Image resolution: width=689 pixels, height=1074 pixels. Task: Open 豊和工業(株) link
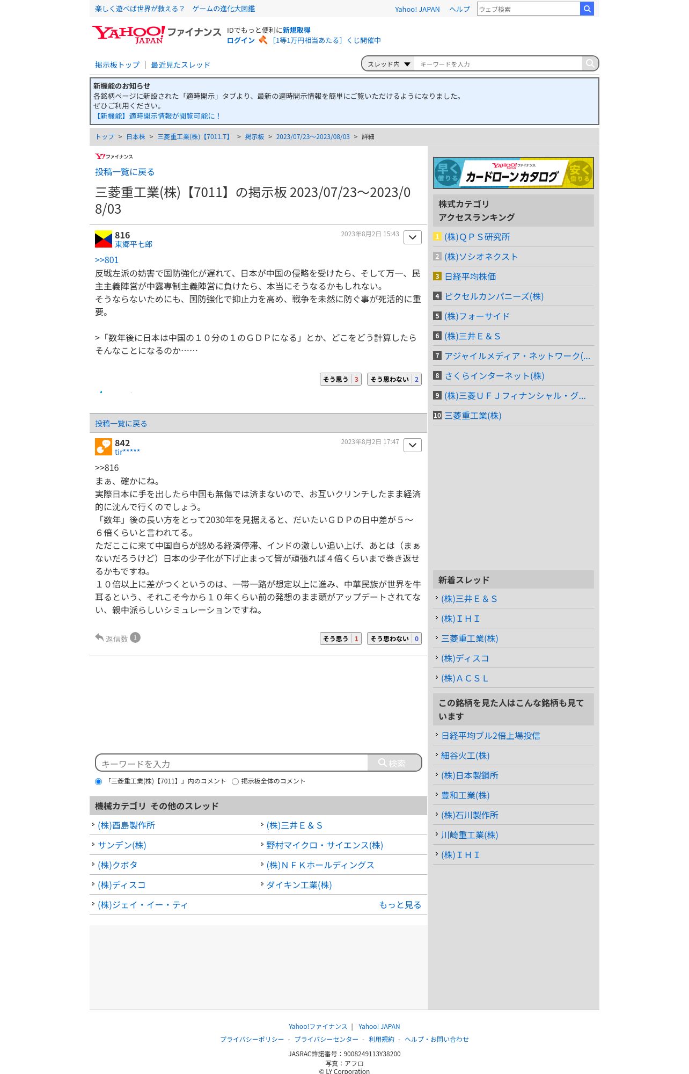[x=465, y=795]
